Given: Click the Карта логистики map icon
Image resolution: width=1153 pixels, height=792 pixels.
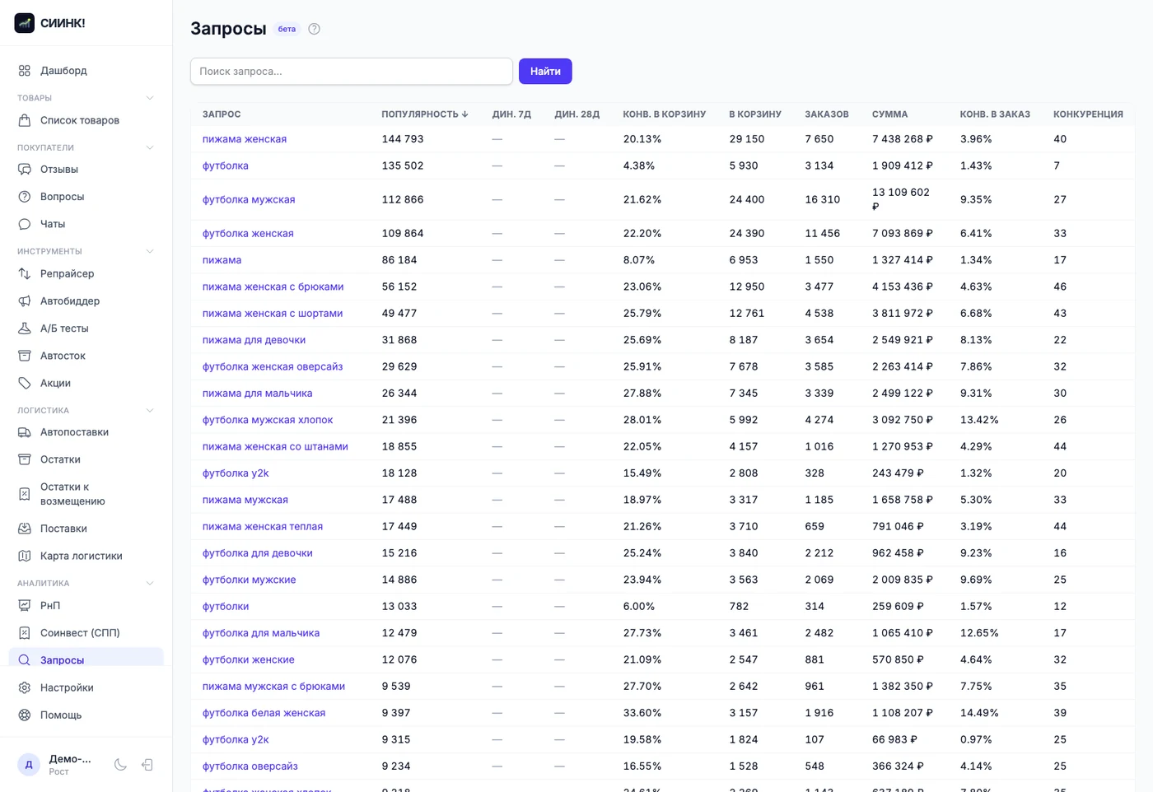Looking at the screenshot, I should 25,556.
